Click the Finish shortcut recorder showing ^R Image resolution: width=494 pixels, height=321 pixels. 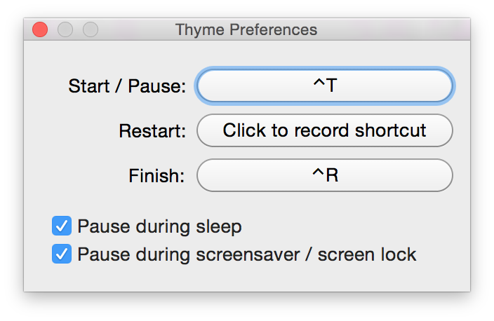click(325, 175)
